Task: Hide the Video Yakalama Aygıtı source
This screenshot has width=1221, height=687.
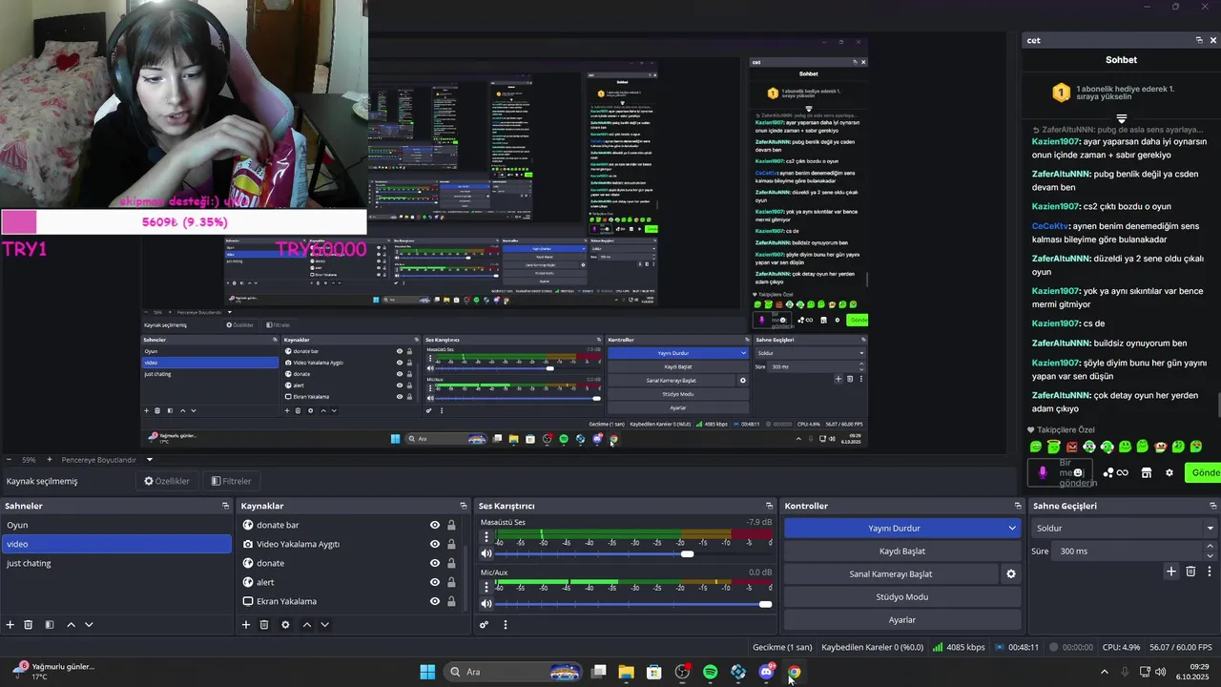Action: [435, 544]
